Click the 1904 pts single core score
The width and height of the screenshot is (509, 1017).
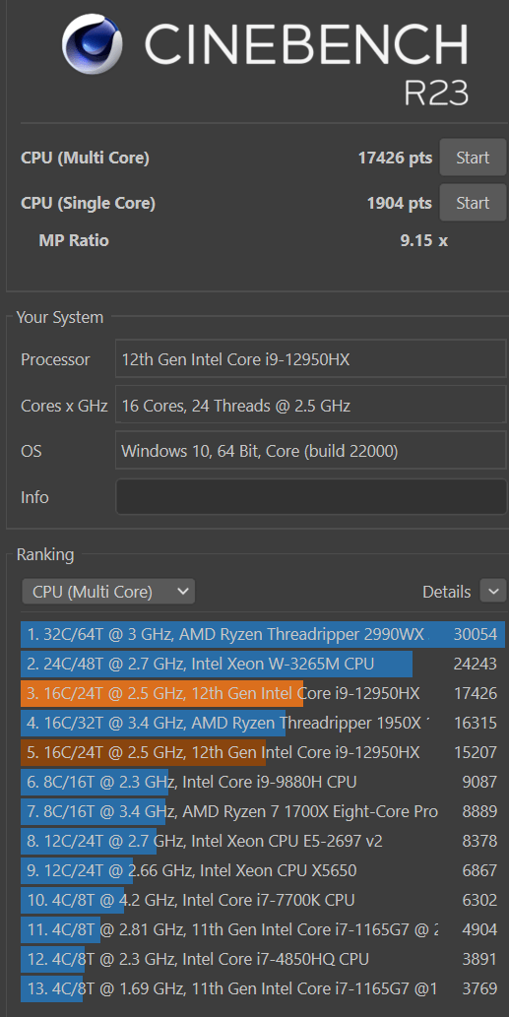coord(400,203)
